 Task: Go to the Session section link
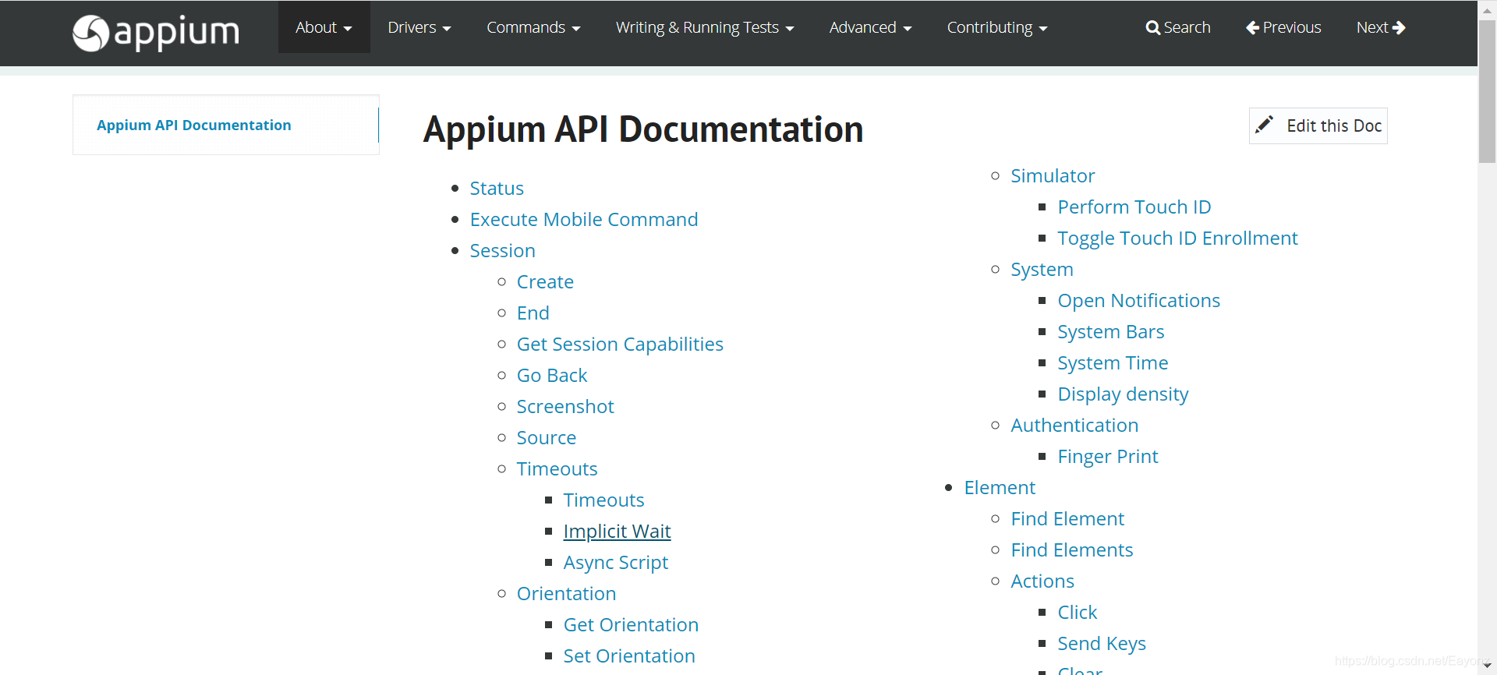[503, 251]
